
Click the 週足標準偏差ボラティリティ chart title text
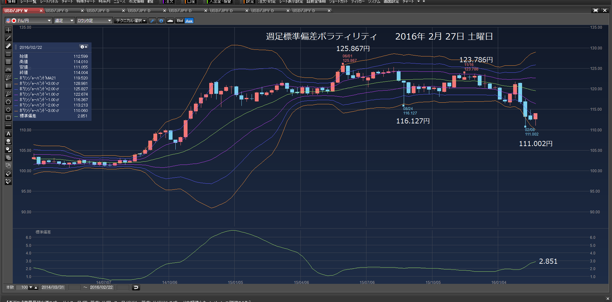click(321, 36)
